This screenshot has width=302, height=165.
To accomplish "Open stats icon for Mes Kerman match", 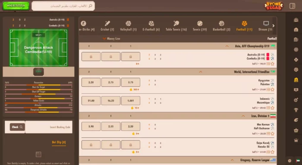I will pyautogui.click(x=268, y=133).
